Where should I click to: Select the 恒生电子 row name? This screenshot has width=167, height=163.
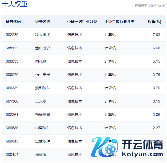[x=43, y=75]
